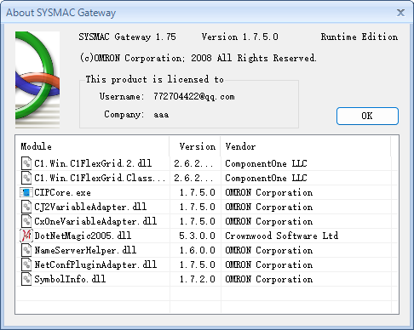Sort by the Vendor column header
Viewport: 414px width, 330px height.
pyautogui.click(x=306, y=146)
